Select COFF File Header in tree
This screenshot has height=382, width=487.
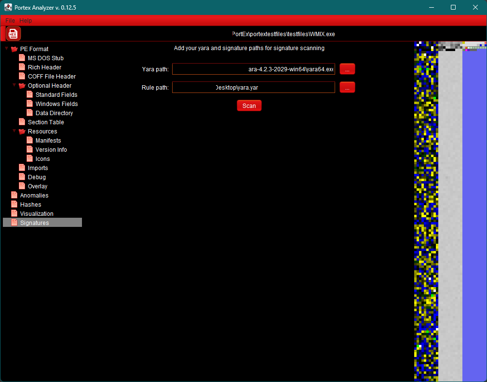click(52, 76)
